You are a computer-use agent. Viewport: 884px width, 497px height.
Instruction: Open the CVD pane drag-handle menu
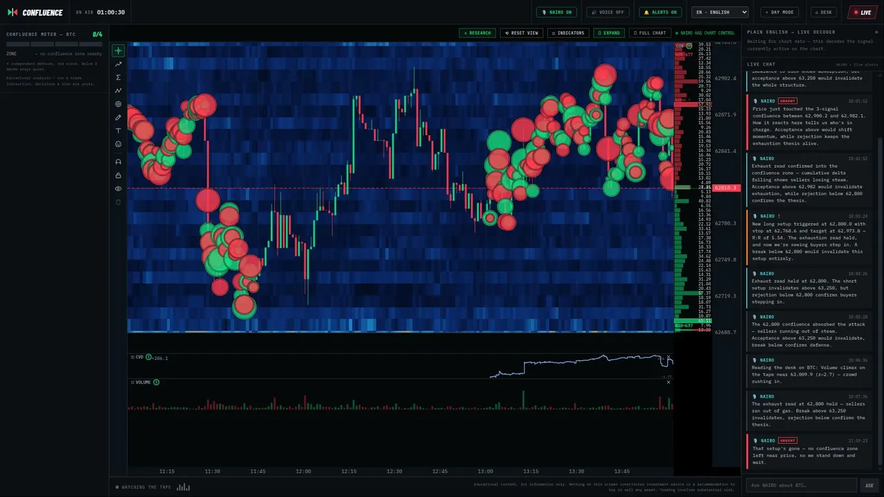click(x=133, y=357)
